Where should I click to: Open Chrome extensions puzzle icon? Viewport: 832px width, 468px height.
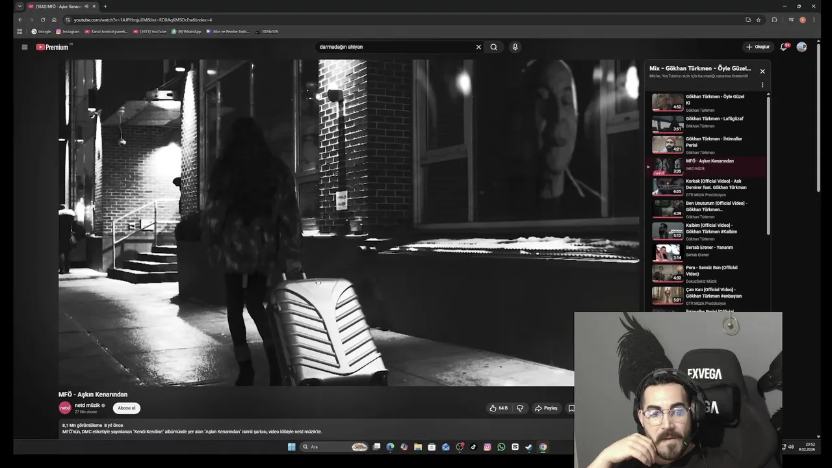[774, 19]
